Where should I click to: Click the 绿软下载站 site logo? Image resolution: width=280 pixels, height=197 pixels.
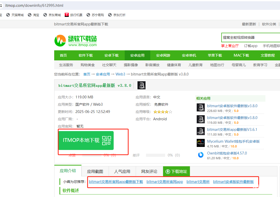76,40
